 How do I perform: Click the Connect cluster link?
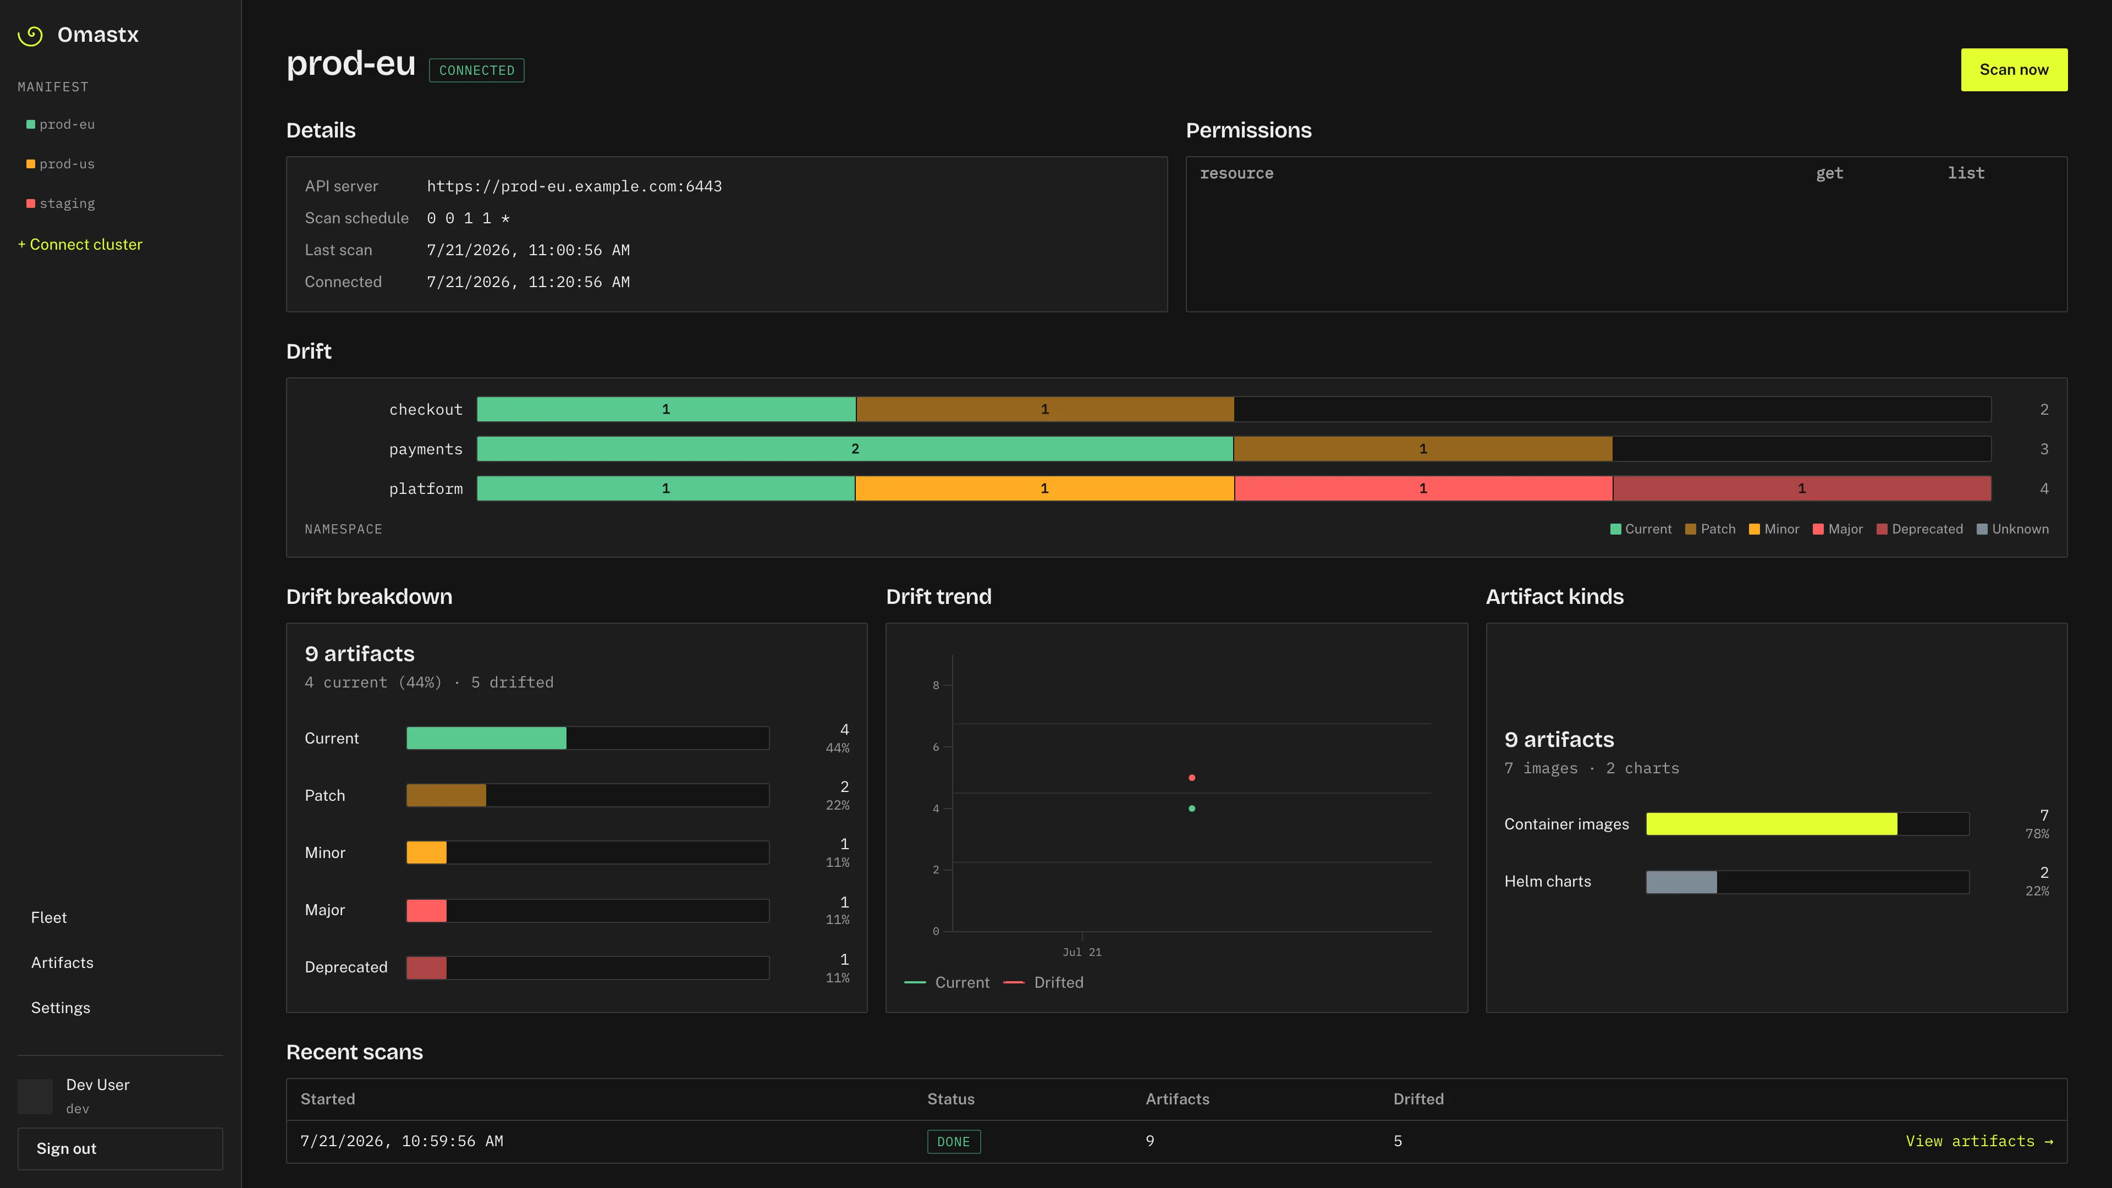pos(80,244)
